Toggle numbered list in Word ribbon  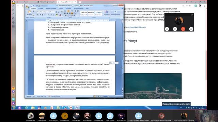[68, 11]
